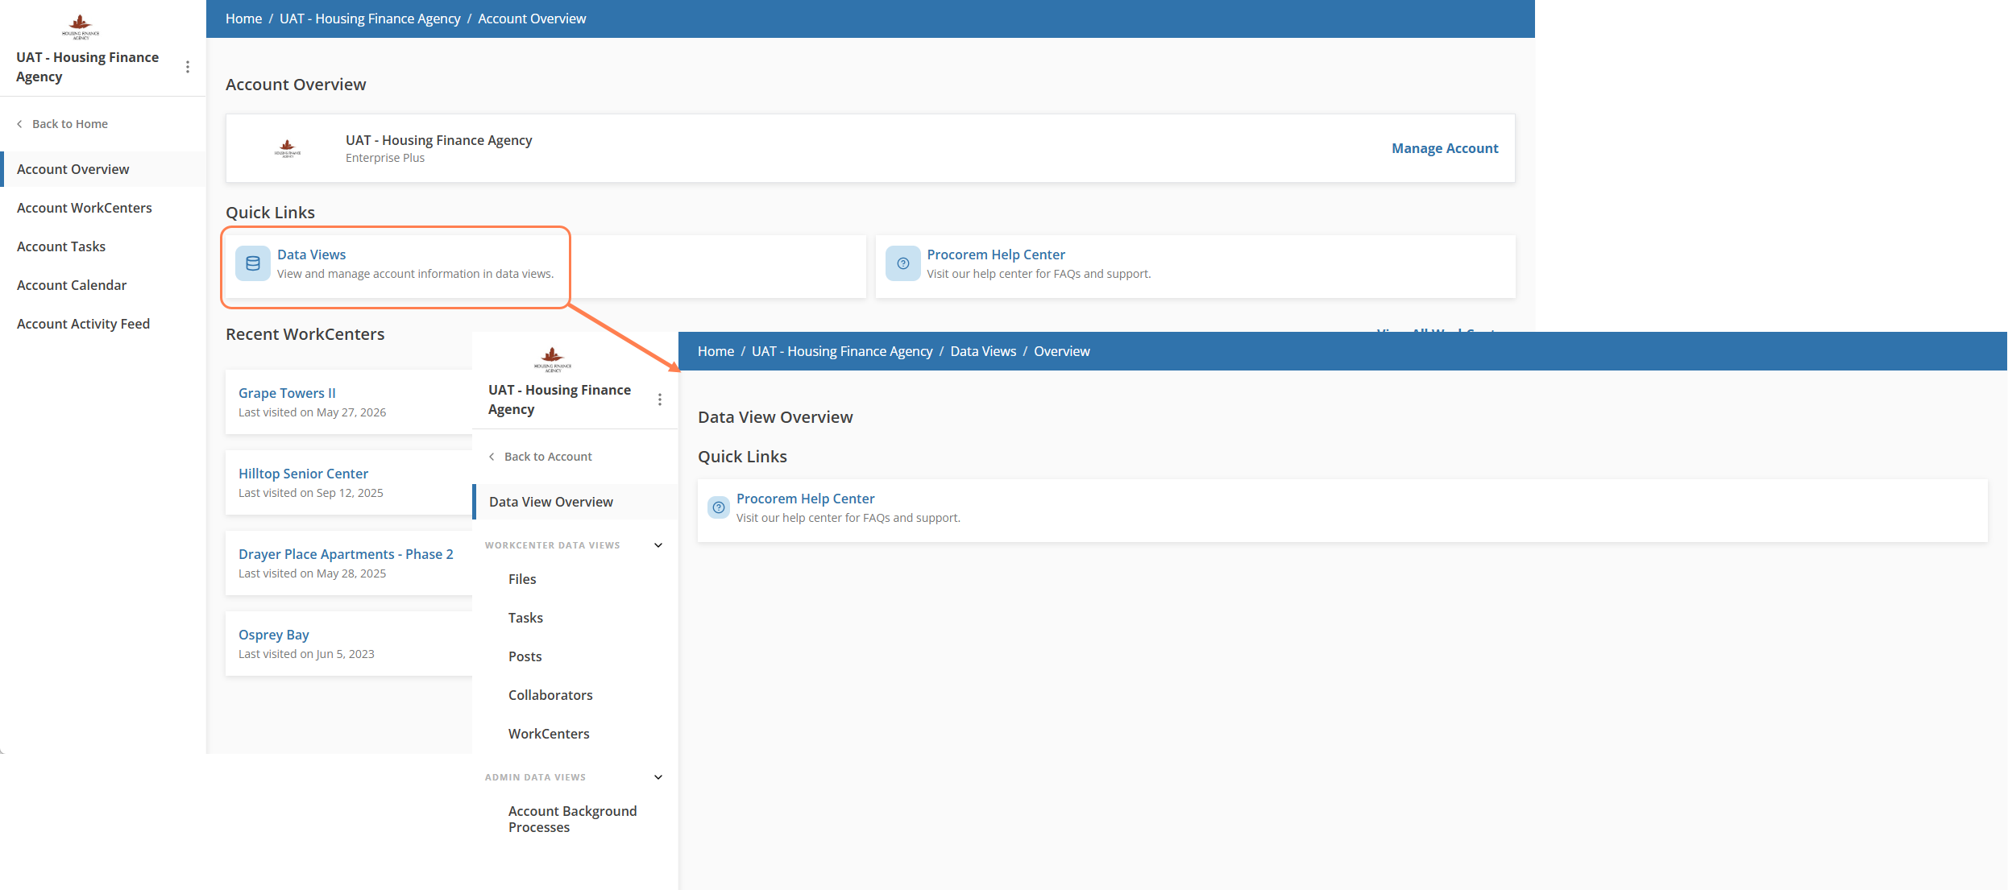Click Overview breadcrumb item
2008x890 pixels.
1061,351
